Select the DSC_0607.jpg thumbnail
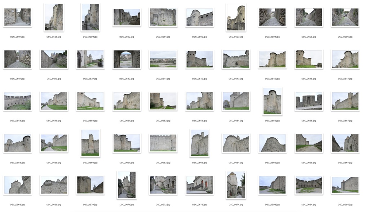 click(x=17, y=59)
